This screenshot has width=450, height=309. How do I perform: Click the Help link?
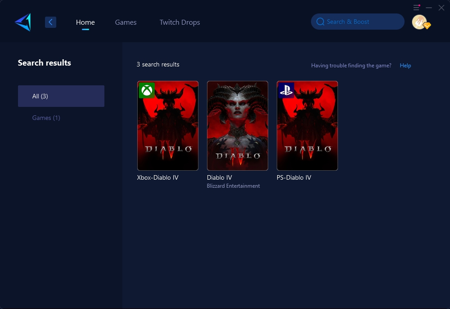click(x=405, y=65)
